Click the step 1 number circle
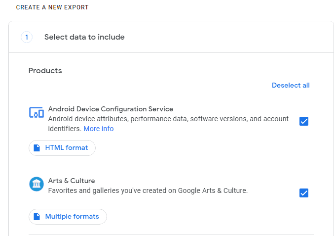 pos(27,37)
